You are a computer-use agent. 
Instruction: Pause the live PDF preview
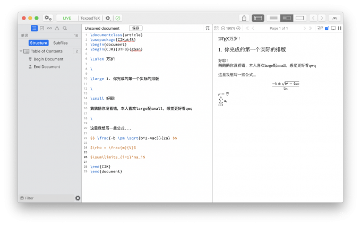click(x=340, y=28)
